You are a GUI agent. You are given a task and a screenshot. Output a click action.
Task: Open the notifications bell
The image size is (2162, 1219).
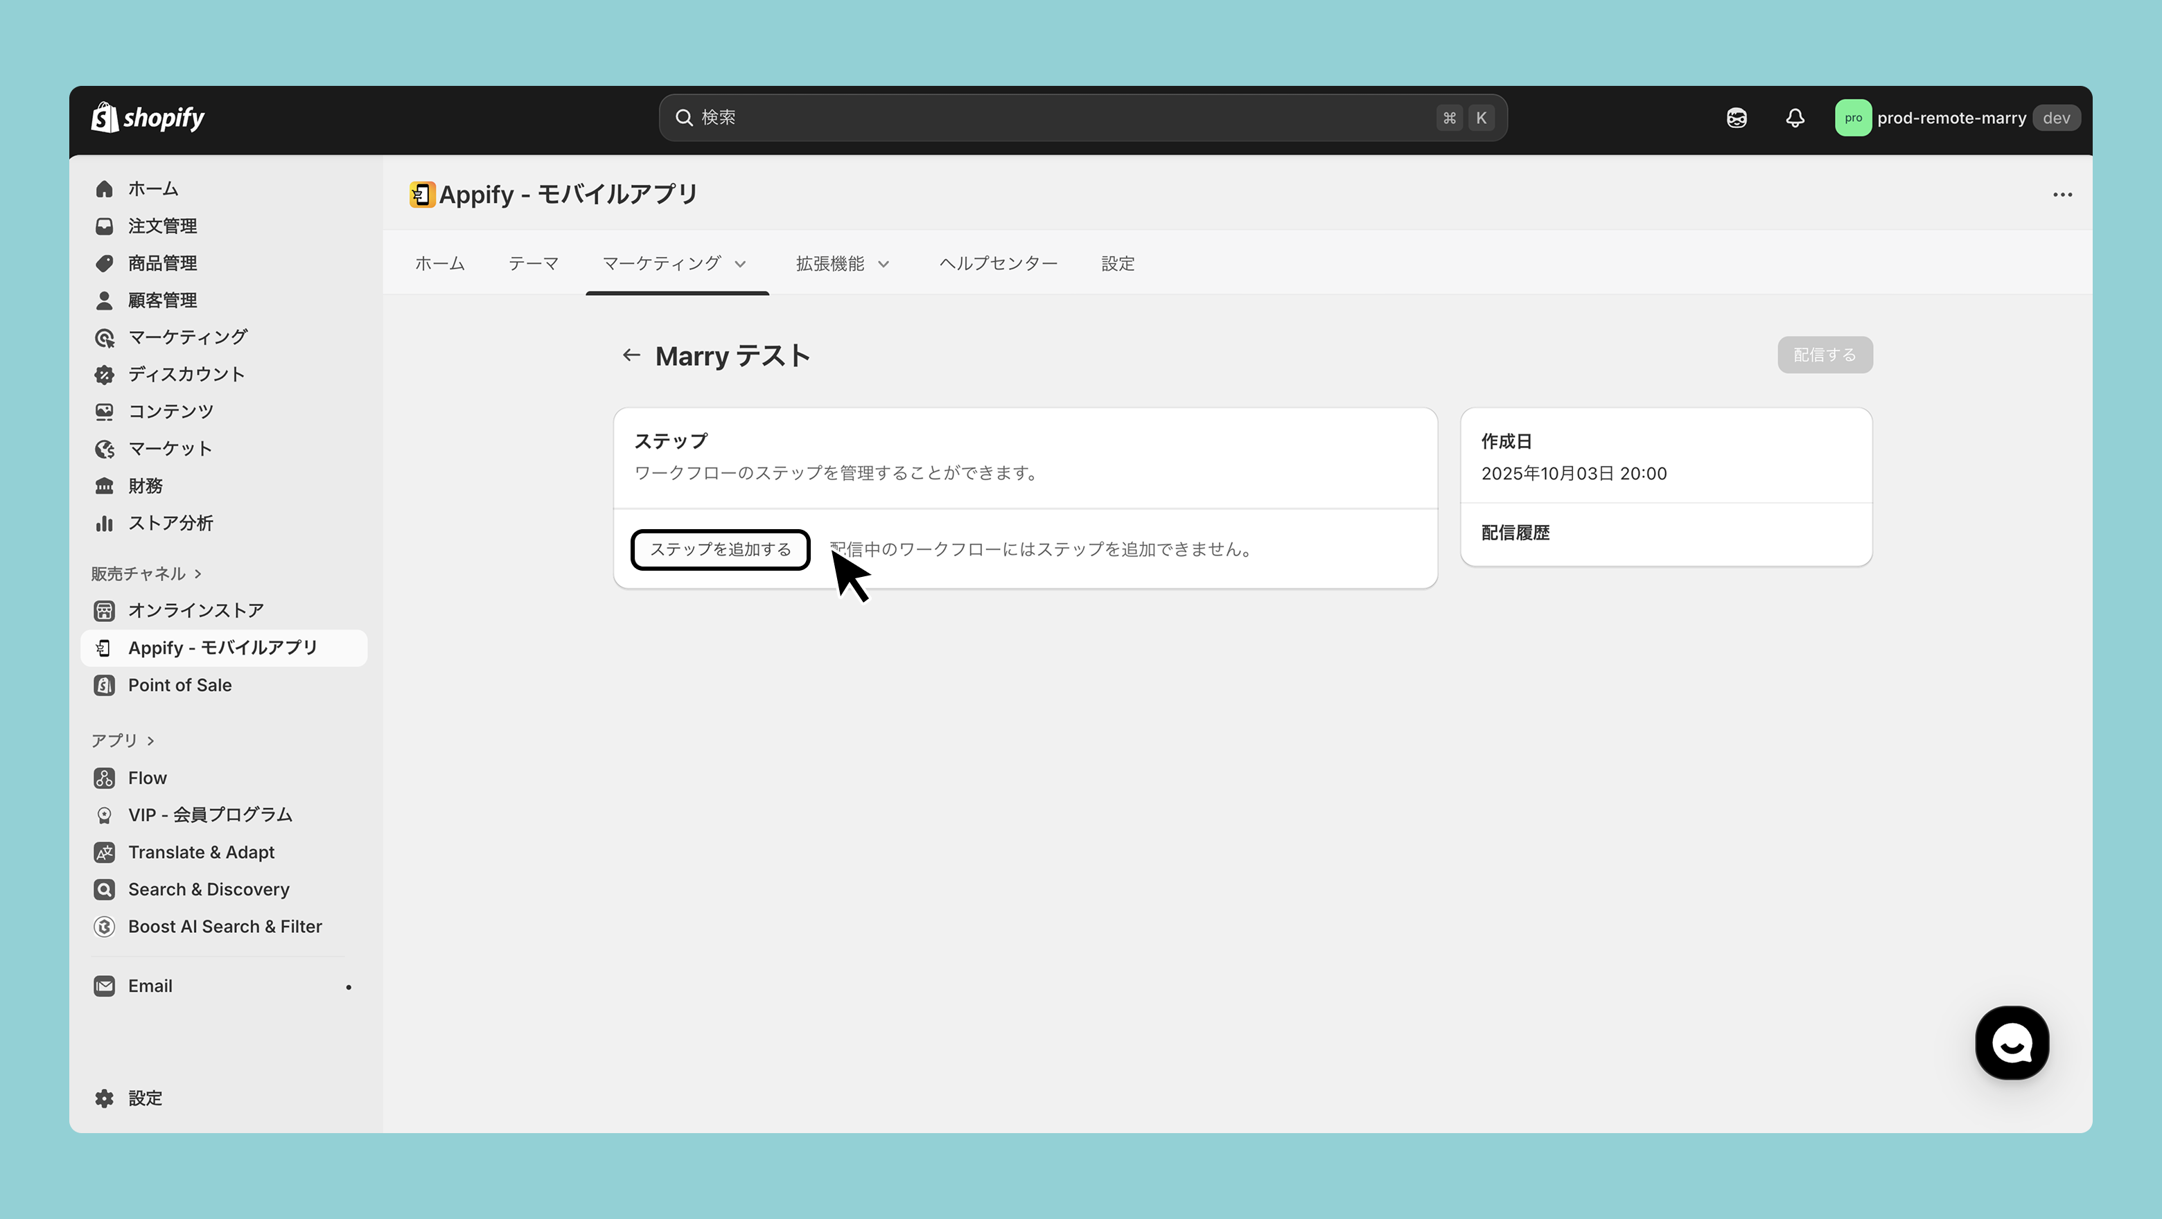(x=1795, y=118)
